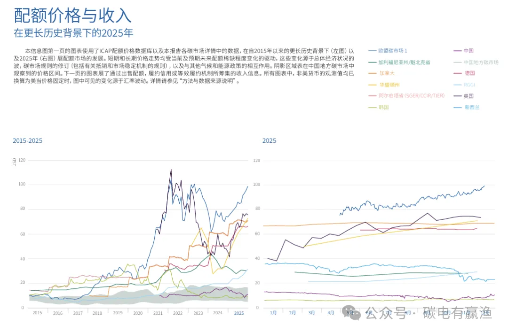Click y-axis value 120 in monthly 2025 chart
Viewport: 508px width, 333px height.
click(256, 161)
